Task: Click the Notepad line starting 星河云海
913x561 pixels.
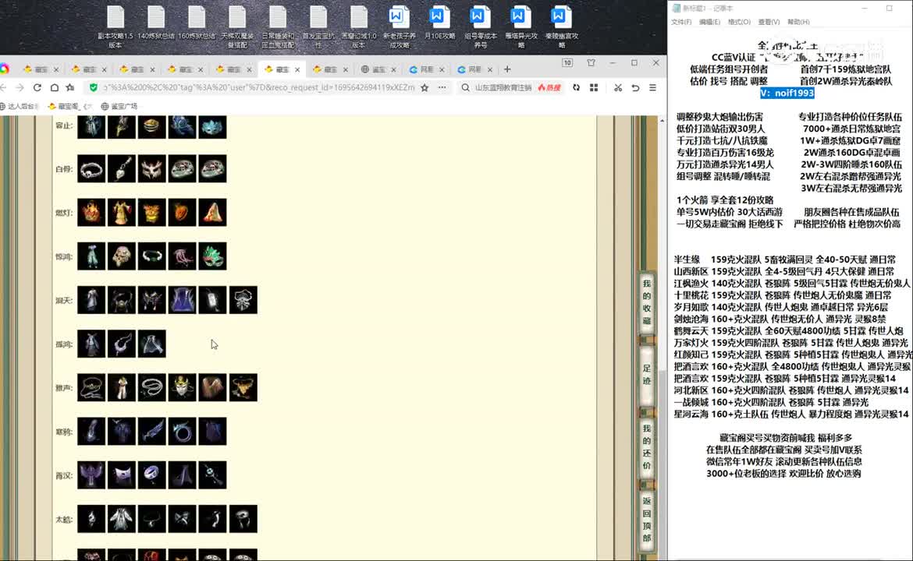Action: (790, 414)
